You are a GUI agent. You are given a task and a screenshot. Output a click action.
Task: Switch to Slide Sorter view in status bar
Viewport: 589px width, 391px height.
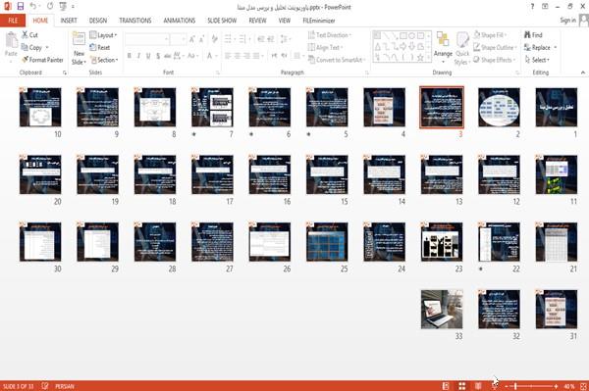click(x=462, y=386)
